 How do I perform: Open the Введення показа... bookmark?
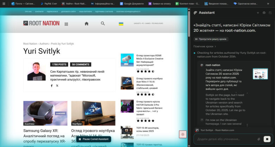pos(216,3)
